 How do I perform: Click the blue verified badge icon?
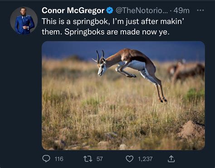pyautogui.click(x=110, y=10)
